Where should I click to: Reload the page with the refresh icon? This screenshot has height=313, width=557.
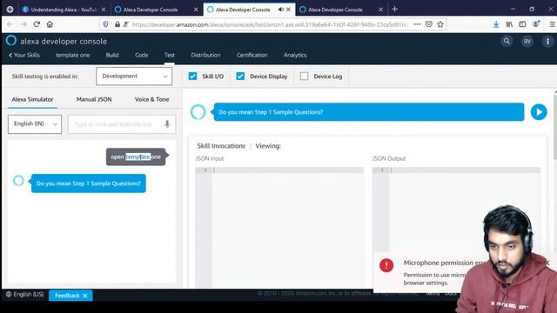tap(37, 24)
